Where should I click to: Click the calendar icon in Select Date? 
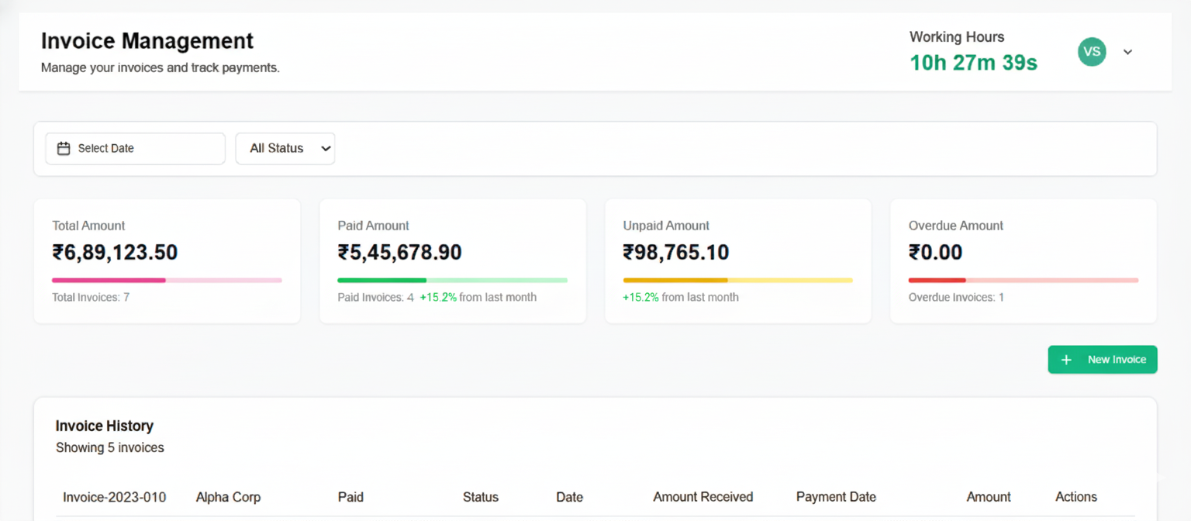(64, 148)
